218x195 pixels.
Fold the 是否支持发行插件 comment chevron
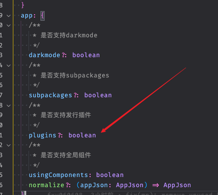(x=9, y=106)
